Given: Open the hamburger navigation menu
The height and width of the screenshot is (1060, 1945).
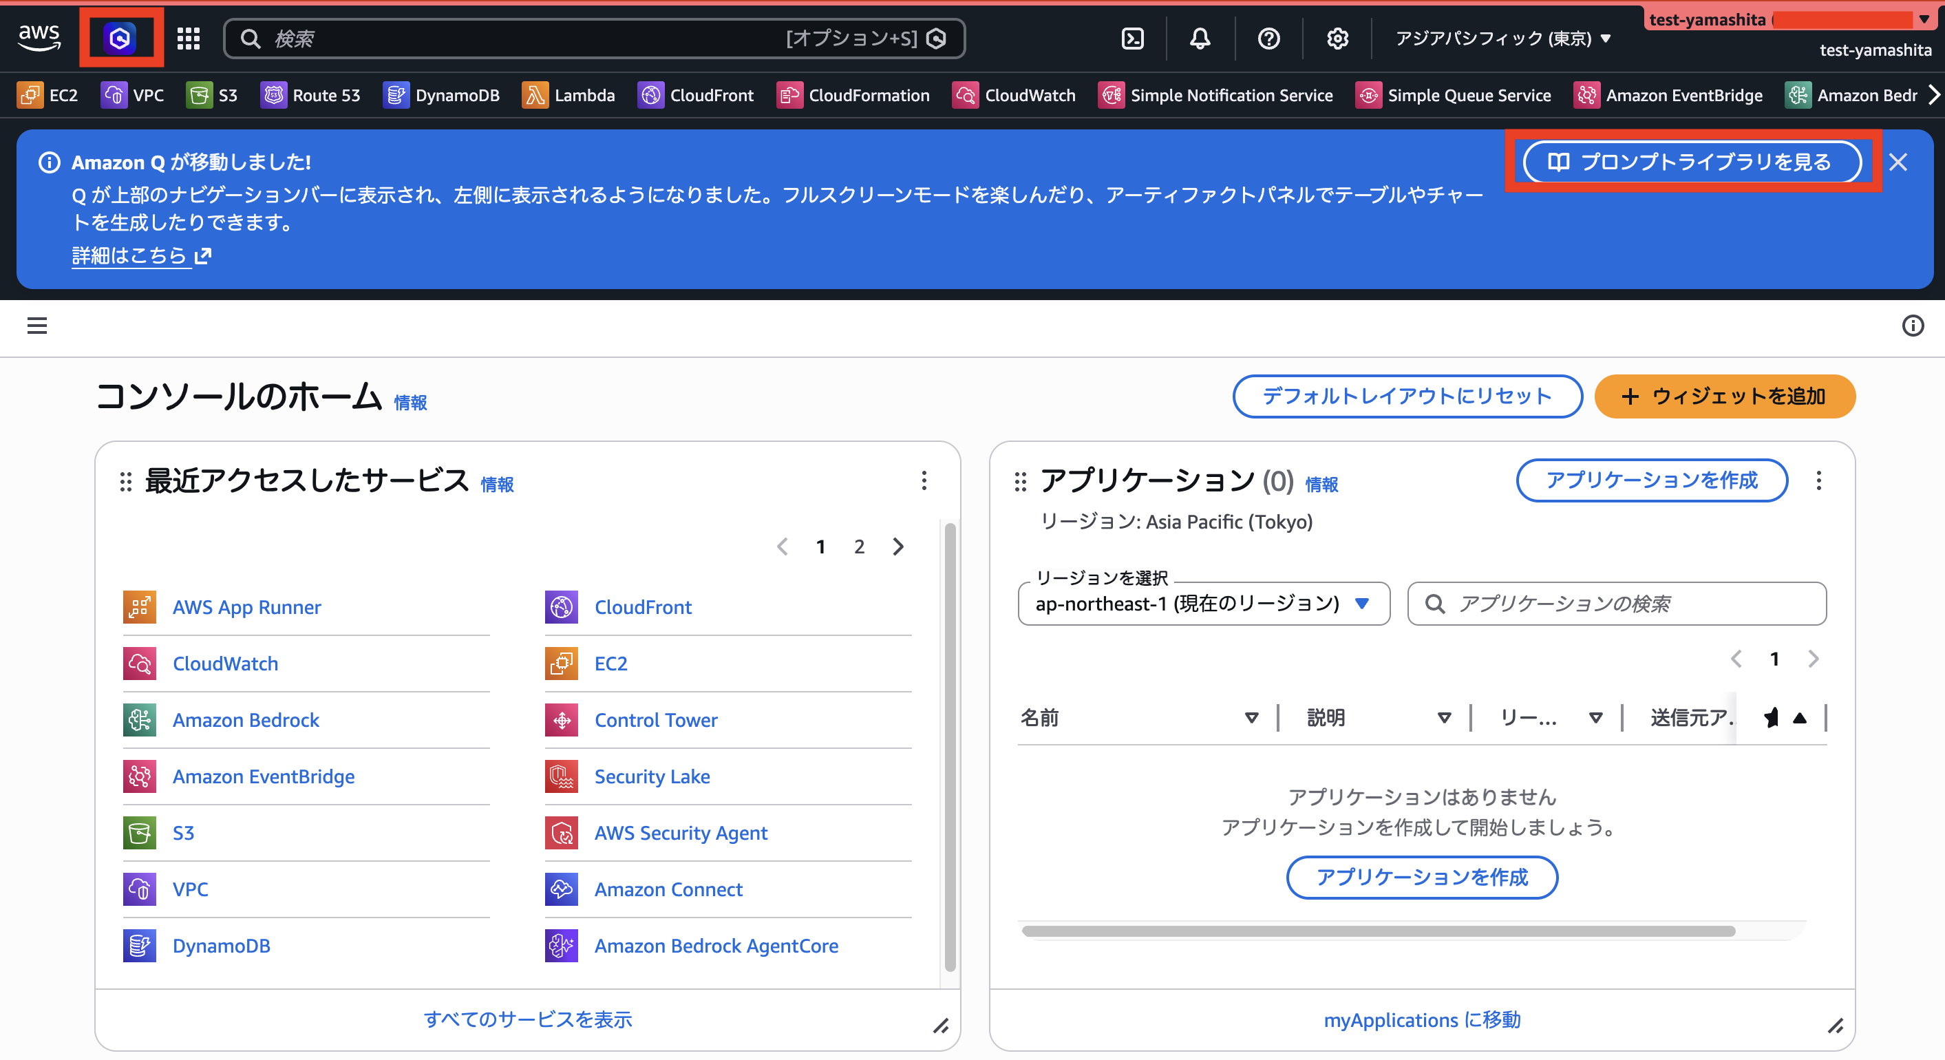Looking at the screenshot, I should [x=36, y=326].
